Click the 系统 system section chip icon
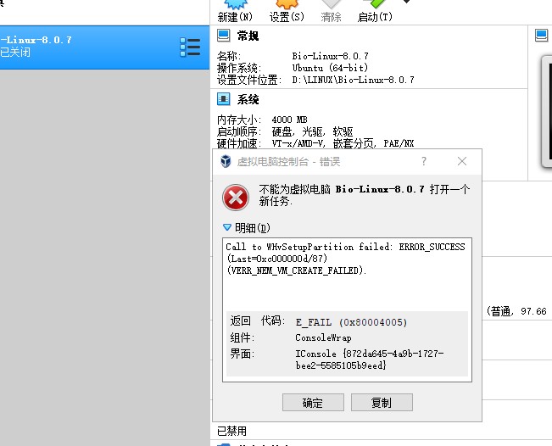552x446 pixels. 224,99
